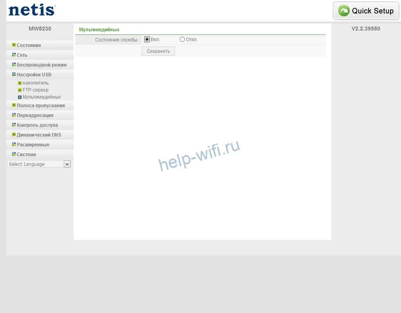The height and width of the screenshot is (313, 401).
Task: Click the blue icon beside Мультимедийных submenu
Action: (20, 97)
